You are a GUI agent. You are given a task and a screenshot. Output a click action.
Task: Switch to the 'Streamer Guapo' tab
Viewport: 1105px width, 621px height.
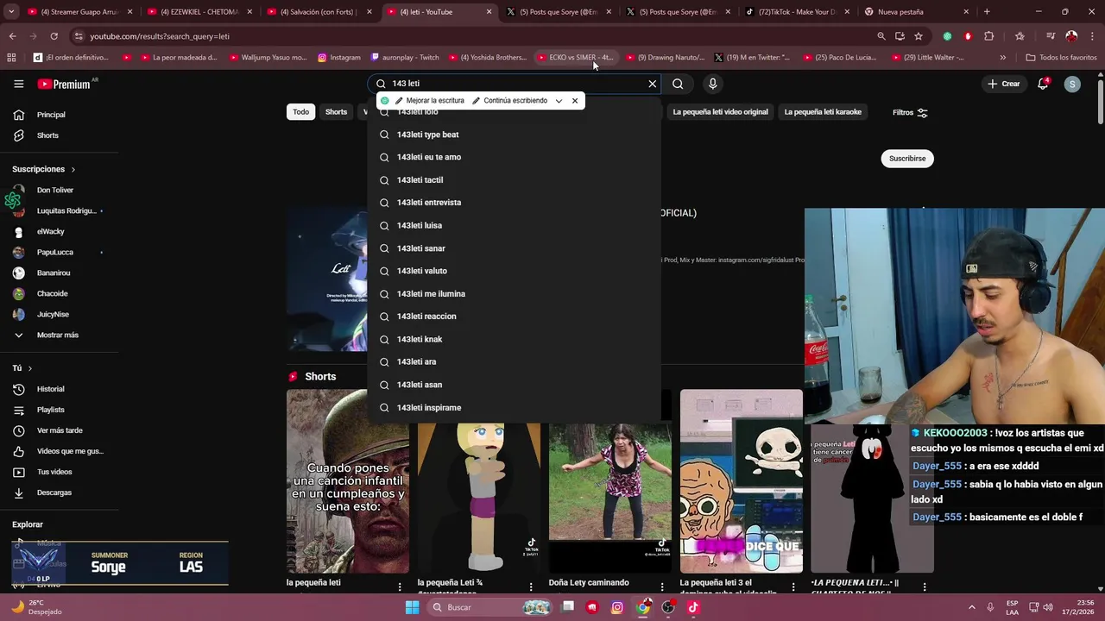click(78, 12)
